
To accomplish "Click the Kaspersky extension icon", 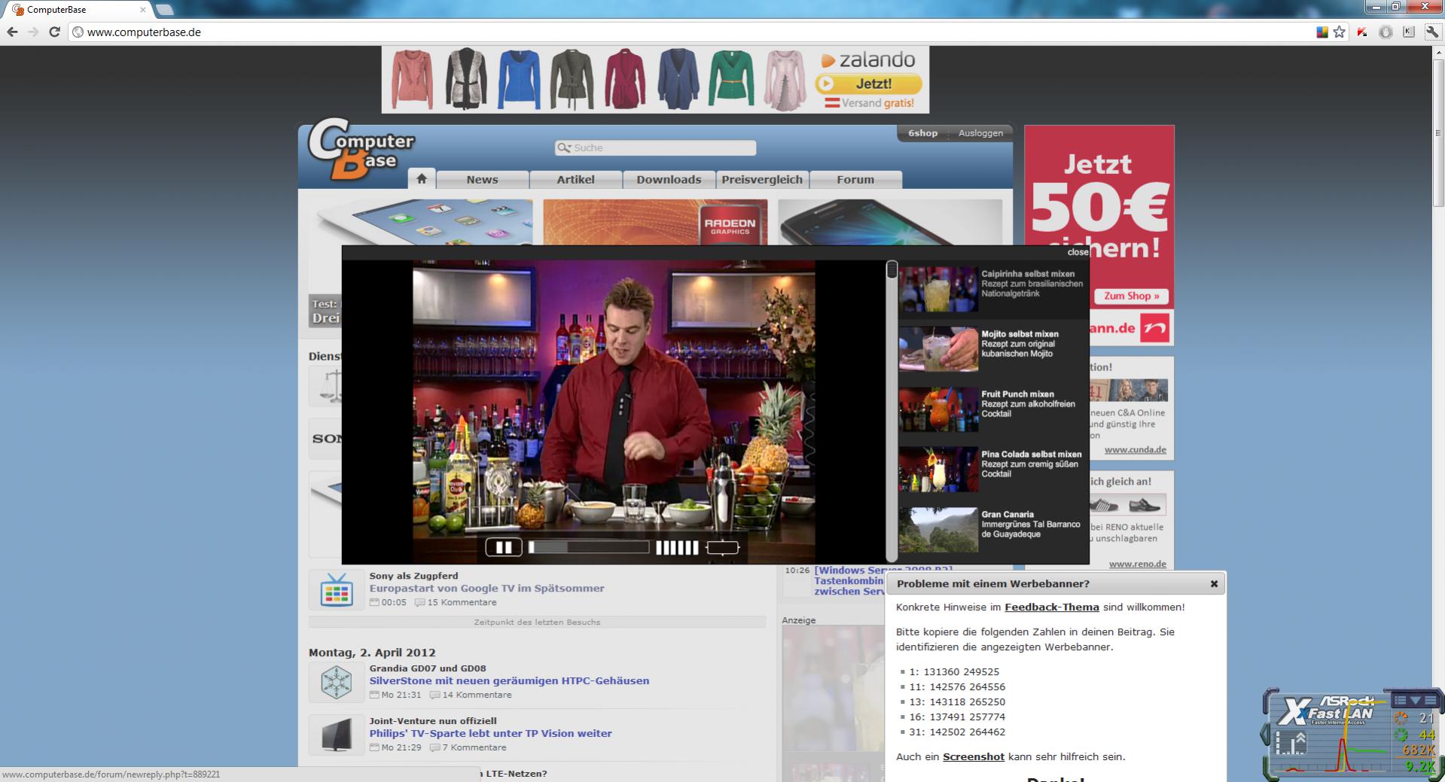I will click(x=1362, y=32).
